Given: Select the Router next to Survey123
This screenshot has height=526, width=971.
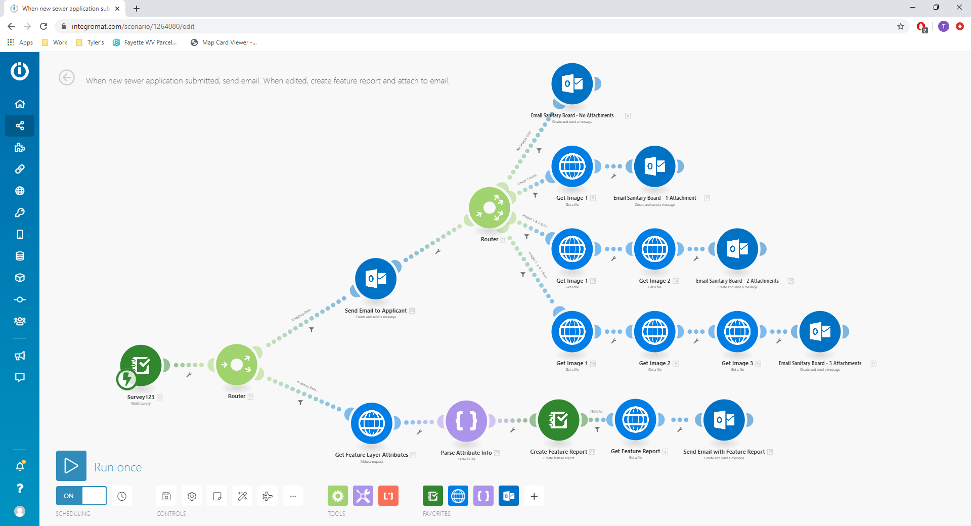Looking at the screenshot, I should tap(237, 365).
